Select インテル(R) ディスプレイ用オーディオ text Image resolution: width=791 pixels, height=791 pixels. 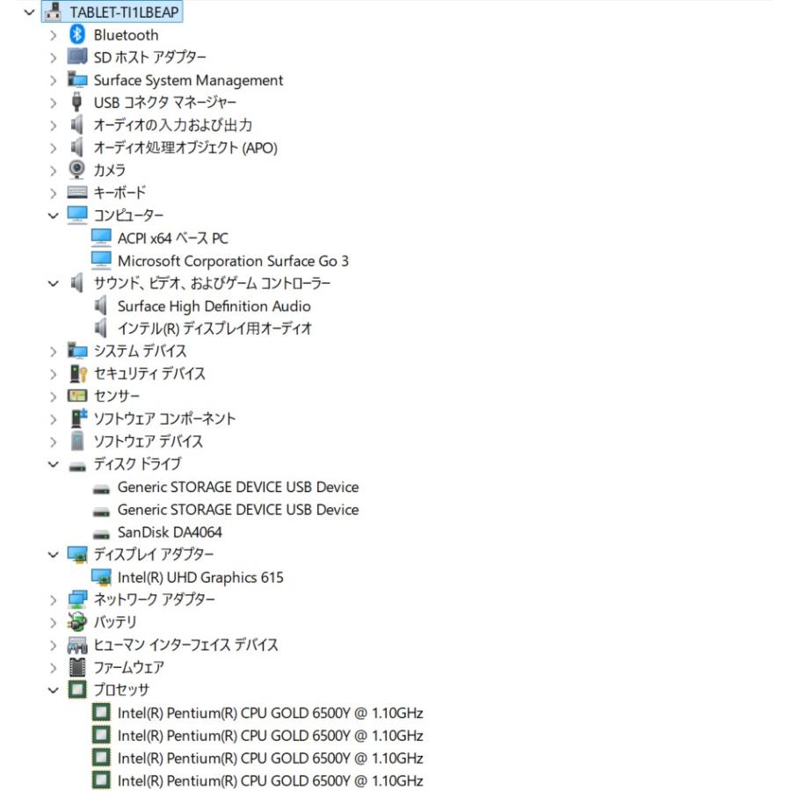tap(215, 329)
